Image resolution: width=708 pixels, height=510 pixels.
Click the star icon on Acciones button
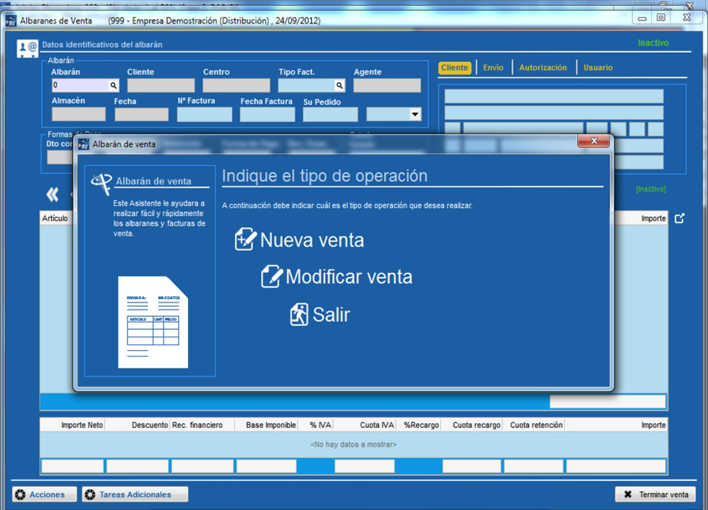20,495
